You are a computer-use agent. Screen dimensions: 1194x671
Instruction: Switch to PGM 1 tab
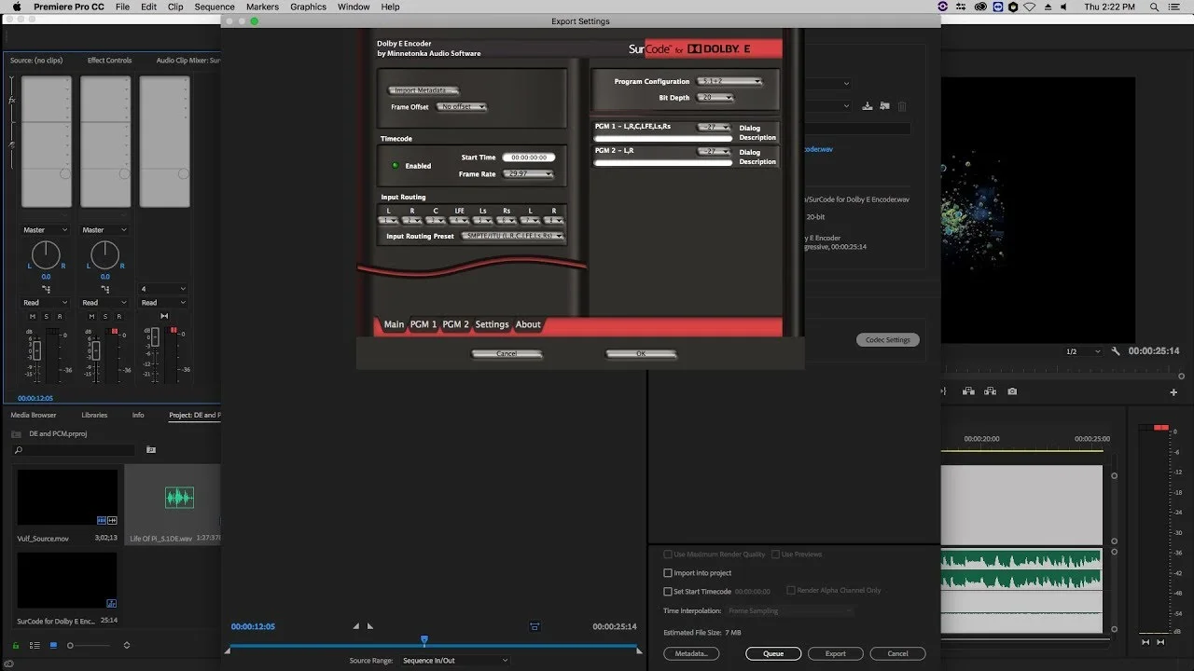point(423,324)
